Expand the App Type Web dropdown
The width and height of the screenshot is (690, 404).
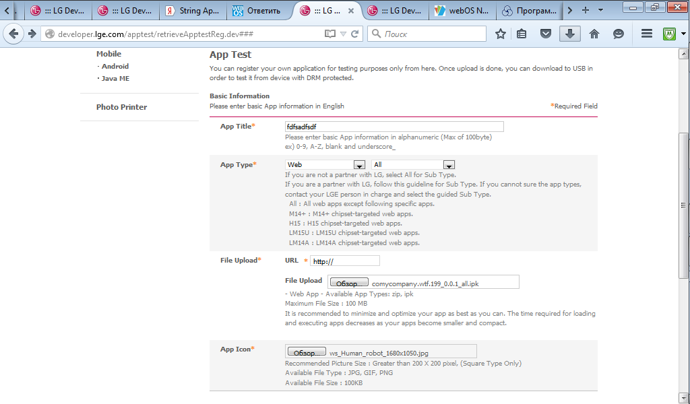[x=359, y=165]
